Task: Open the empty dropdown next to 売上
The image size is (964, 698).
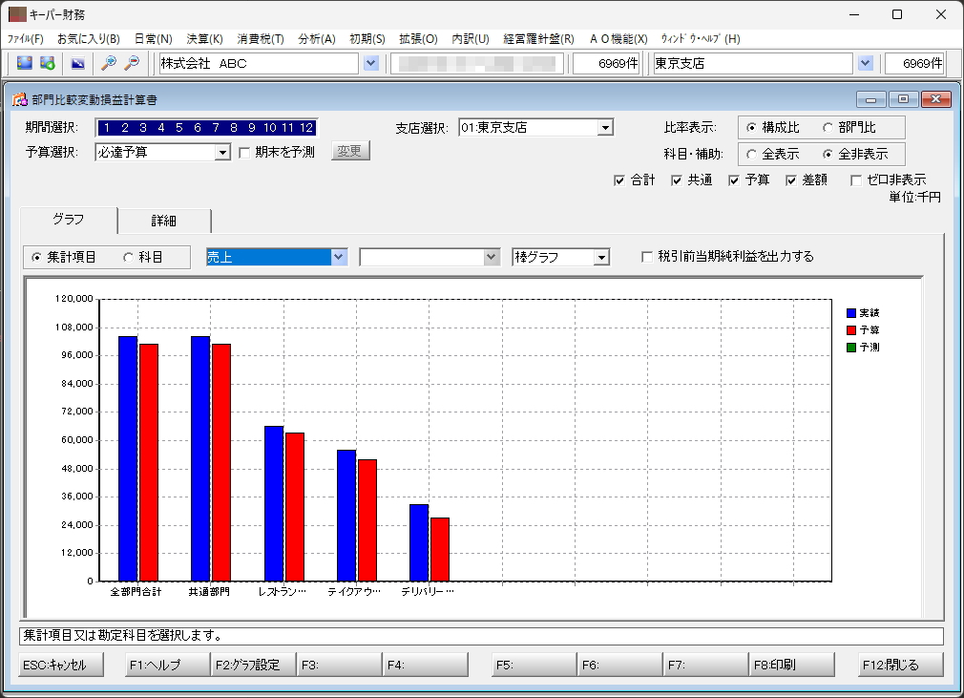Action: [x=491, y=257]
